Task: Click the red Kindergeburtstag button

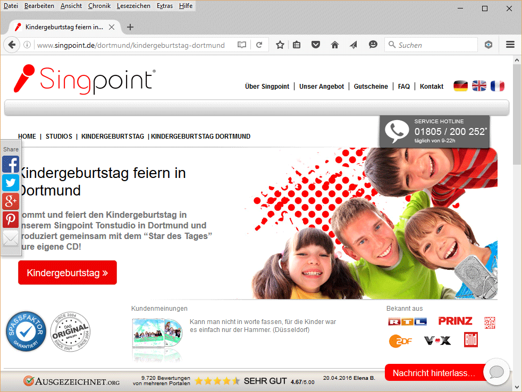Action: (68, 272)
